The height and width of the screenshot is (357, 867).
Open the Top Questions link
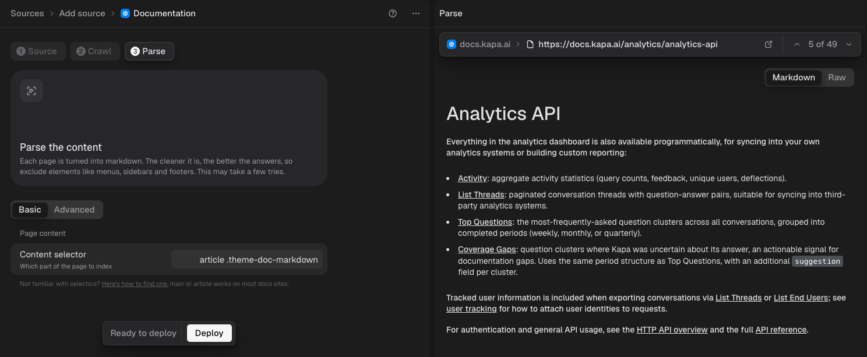pos(485,222)
